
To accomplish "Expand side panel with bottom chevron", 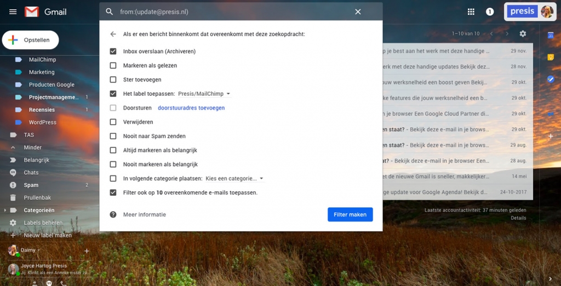I will 551,279.
